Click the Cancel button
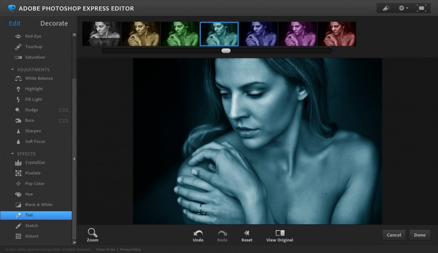Screen dimensions: 438x253 tap(394, 235)
